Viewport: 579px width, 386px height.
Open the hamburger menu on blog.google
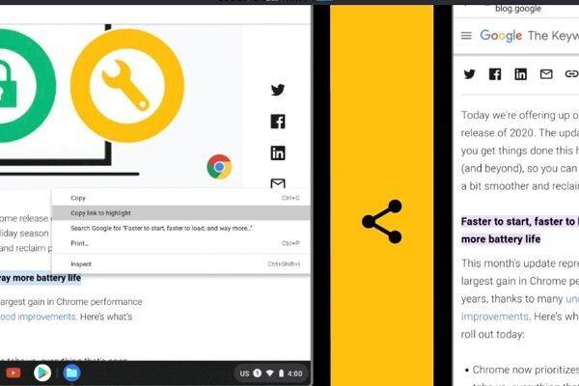pos(466,36)
